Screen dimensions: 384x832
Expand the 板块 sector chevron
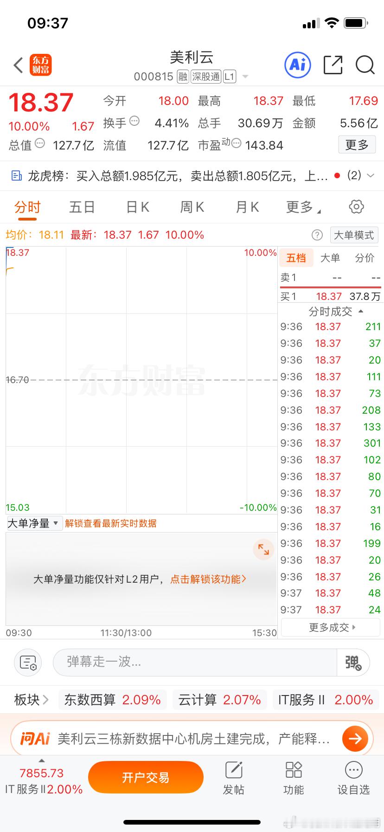click(x=45, y=700)
